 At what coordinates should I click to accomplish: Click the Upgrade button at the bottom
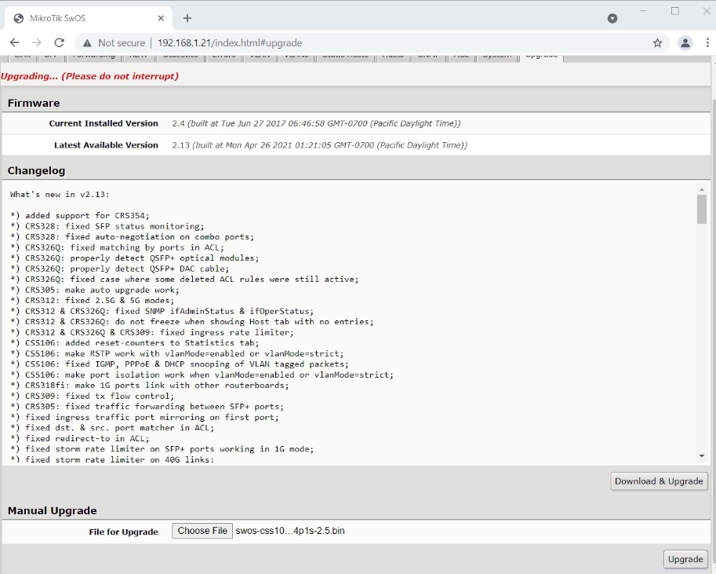coord(685,559)
